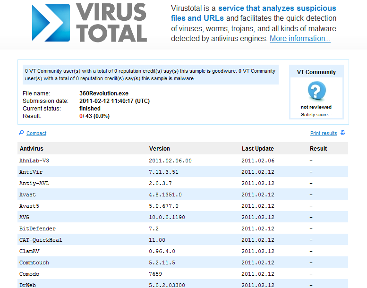Click the result dash in BitDefender row
This screenshot has width=367, height=288.
pos(311,229)
